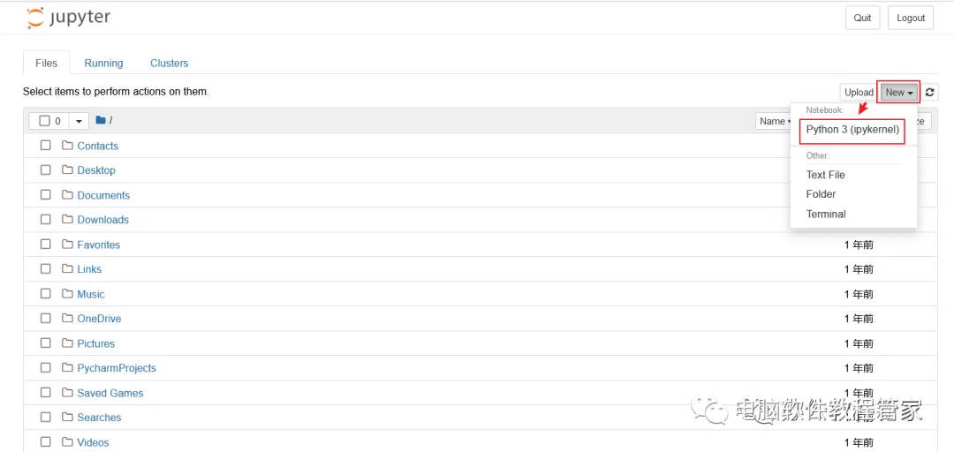This screenshot has height=452, width=954.
Task: Click the Name sort column header
Action: pos(773,121)
